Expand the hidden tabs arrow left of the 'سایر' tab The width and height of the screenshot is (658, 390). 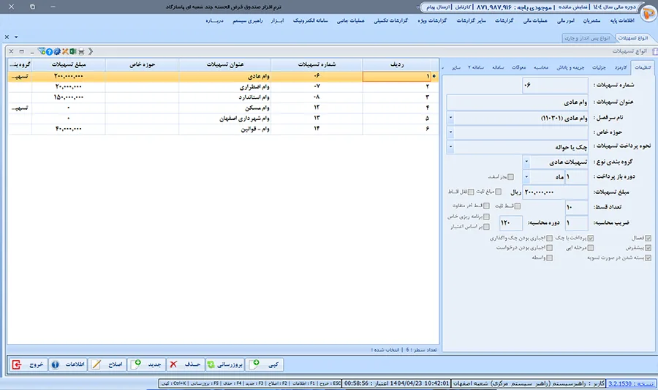click(x=443, y=67)
